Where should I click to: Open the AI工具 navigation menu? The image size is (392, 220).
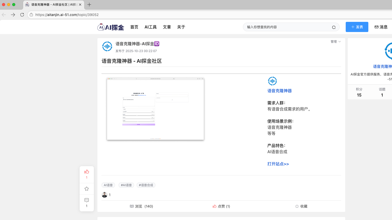pyautogui.click(x=151, y=27)
